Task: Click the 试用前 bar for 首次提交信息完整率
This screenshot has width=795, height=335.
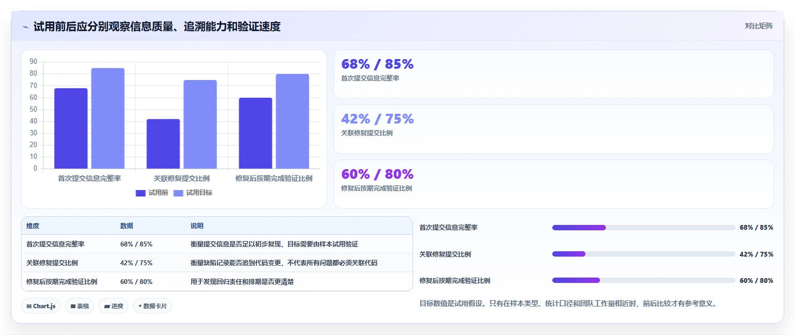Action: 71,128
